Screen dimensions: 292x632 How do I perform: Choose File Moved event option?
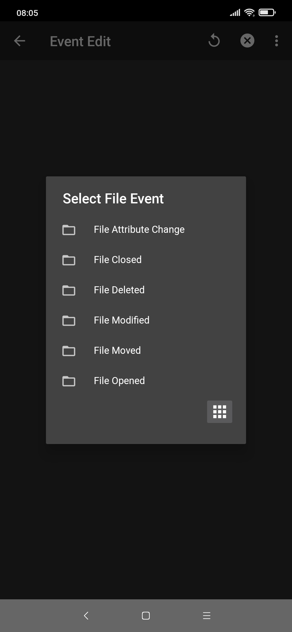[x=117, y=351]
